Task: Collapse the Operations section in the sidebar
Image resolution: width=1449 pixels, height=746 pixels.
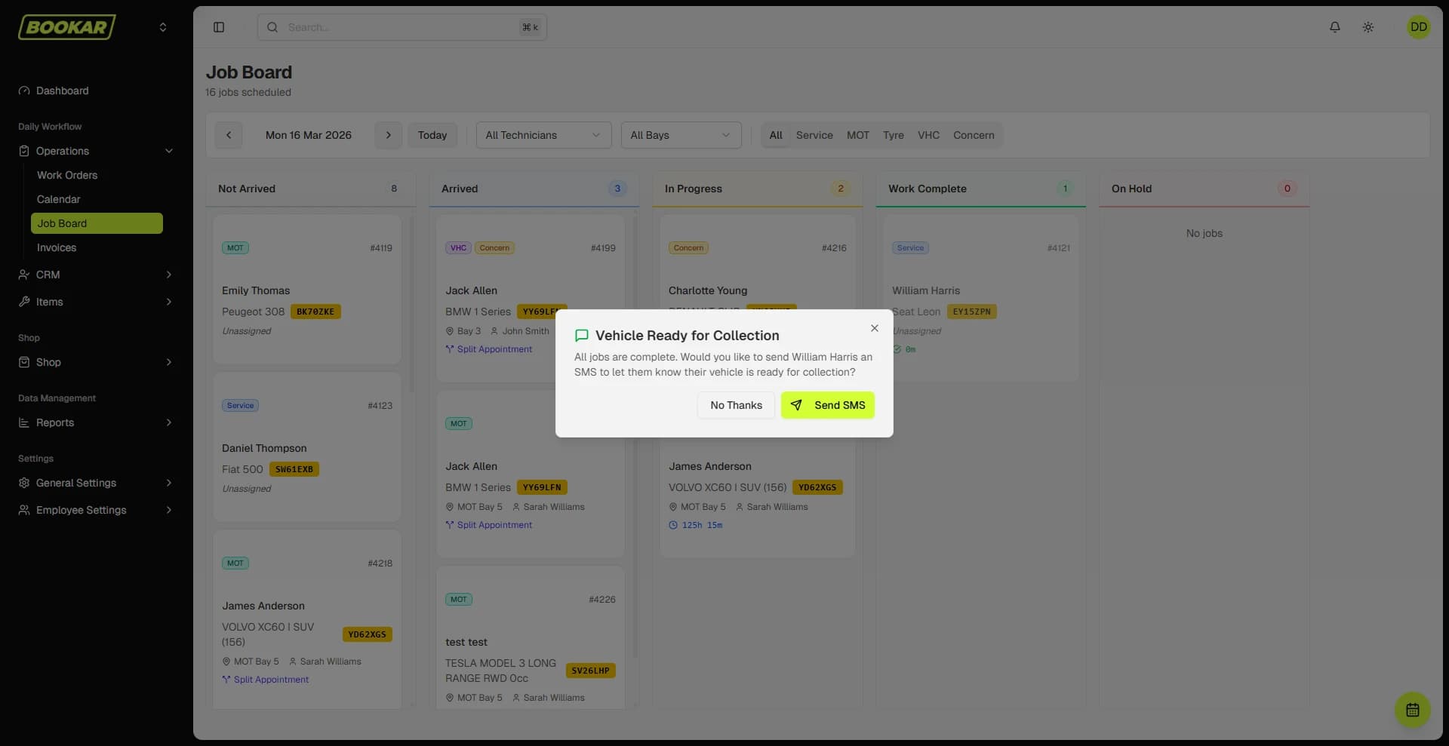Action: 169,151
